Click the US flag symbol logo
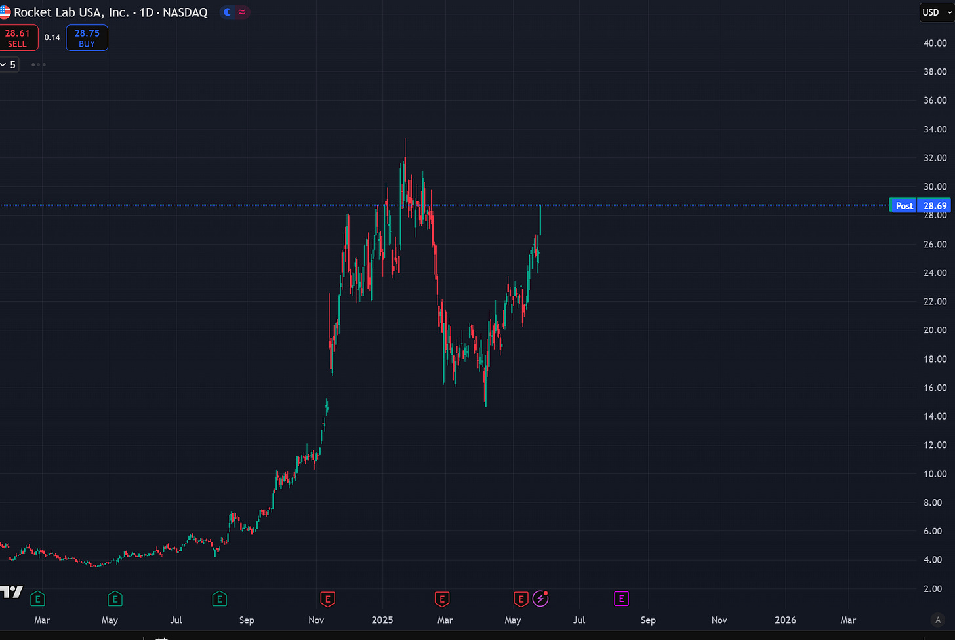The image size is (955, 640). pyautogui.click(x=5, y=12)
